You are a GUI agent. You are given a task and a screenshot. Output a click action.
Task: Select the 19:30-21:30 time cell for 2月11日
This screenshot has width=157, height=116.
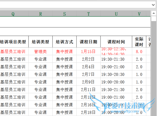(116, 90)
